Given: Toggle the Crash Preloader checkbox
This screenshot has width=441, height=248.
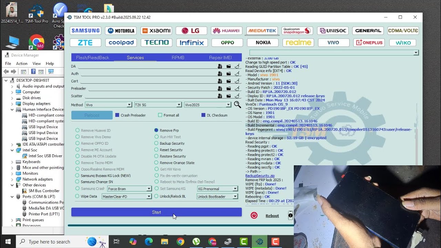Looking at the screenshot, I should (117, 115).
